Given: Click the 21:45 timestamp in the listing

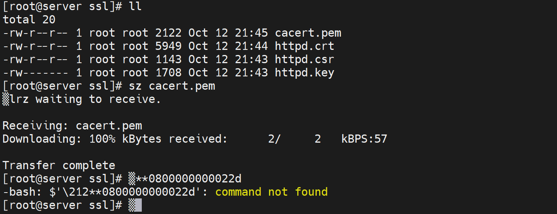Looking at the screenshot, I should pyautogui.click(x=251, y=33).
